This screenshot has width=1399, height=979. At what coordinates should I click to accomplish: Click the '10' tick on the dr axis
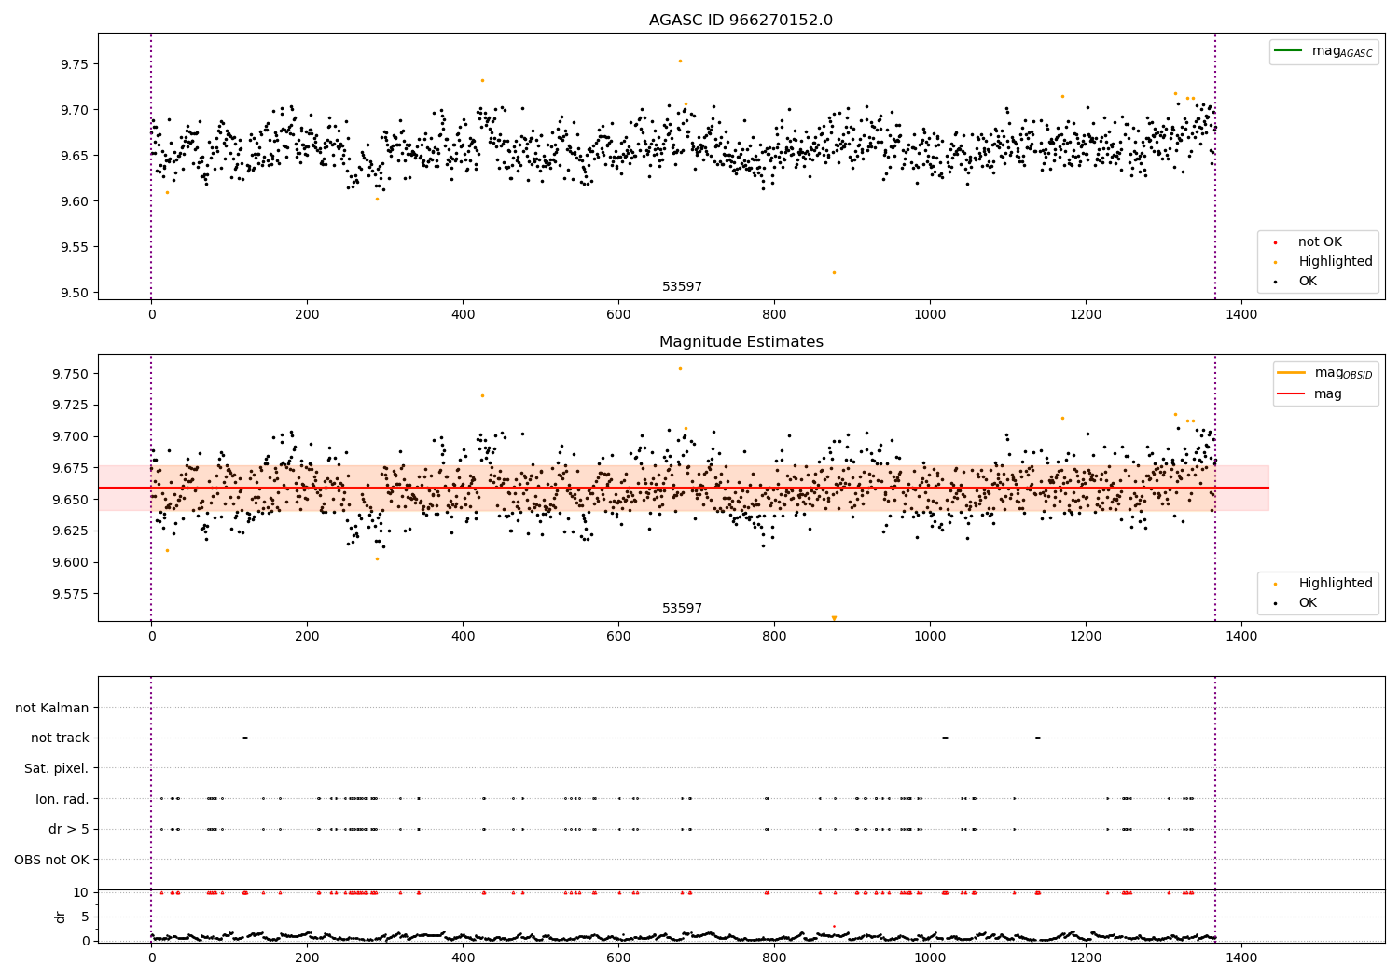81,892
